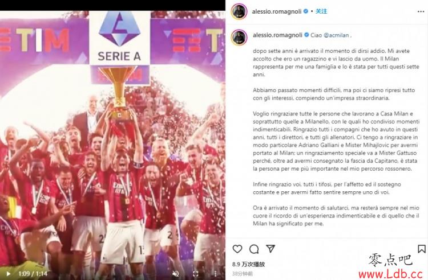Click header profile avatar picture
The height and width of the screenshot is (280, 428).
pos(239,11)
